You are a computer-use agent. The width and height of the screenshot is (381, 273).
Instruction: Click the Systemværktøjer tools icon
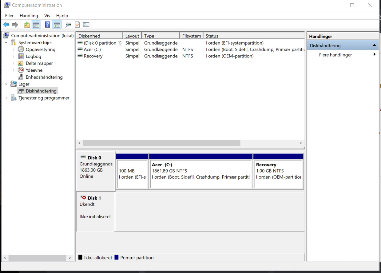tap(14, 42)
